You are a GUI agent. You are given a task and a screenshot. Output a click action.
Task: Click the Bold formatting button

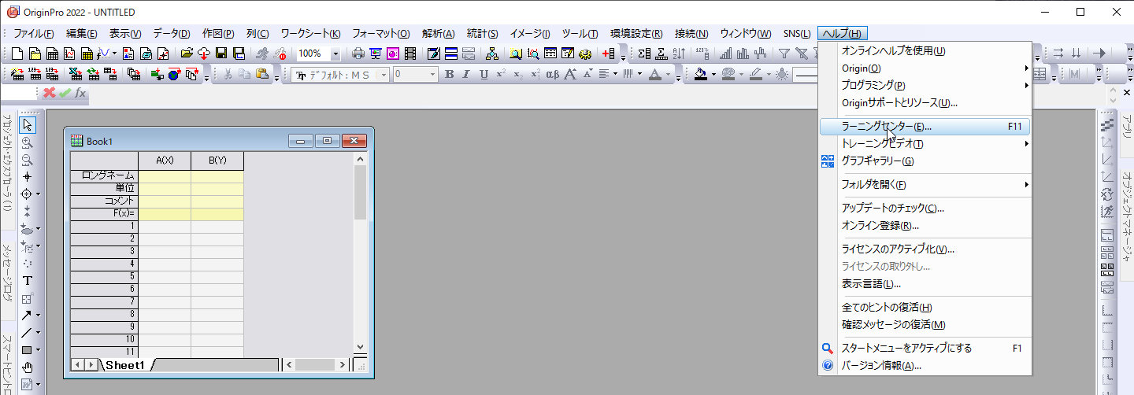[450, 74]
